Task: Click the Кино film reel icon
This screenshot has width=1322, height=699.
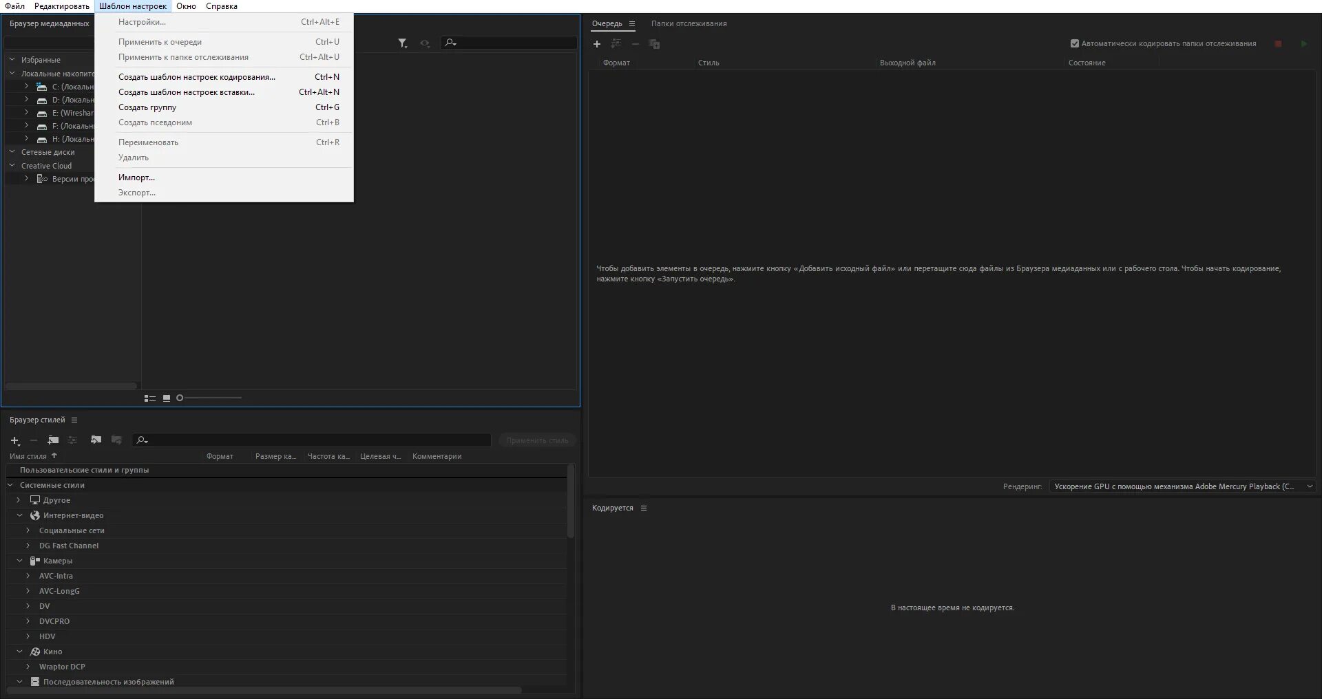Action: 35,652
